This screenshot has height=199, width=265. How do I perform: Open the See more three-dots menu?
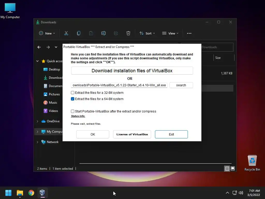pos(189,33)
